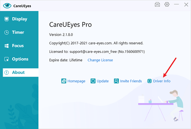Go to the Options tab
191x129 pixels.
(20, 59)
